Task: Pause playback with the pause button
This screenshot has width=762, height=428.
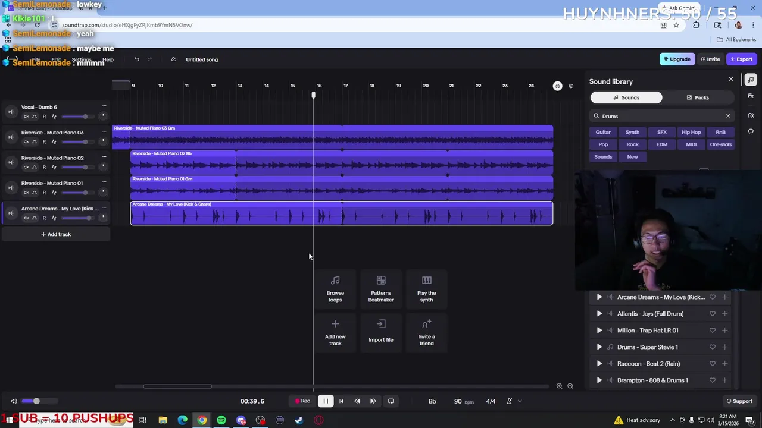Action: coord(326,401)
